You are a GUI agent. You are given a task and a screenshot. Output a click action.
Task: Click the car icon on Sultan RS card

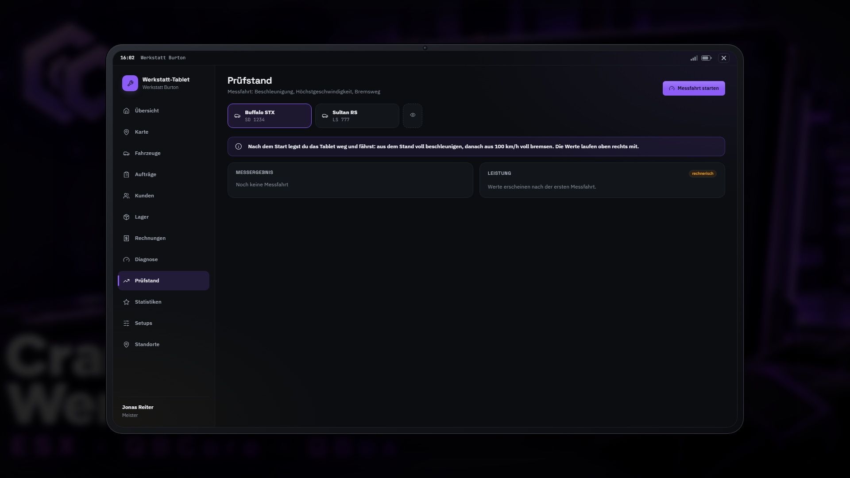325,116
